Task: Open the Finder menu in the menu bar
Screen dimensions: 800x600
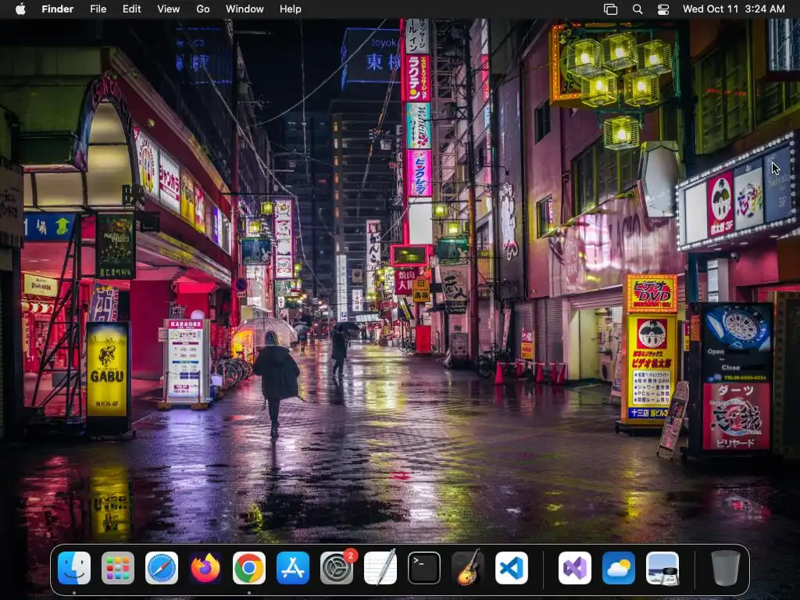Action: [58, 9]
